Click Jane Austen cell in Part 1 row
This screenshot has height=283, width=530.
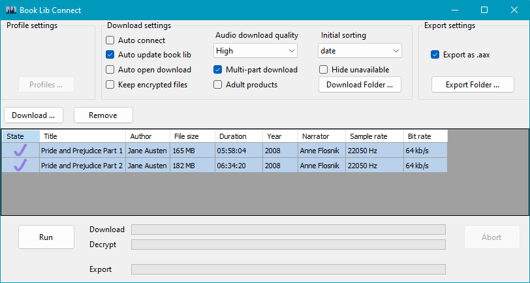pyautogui.click(x=148, y=150)
